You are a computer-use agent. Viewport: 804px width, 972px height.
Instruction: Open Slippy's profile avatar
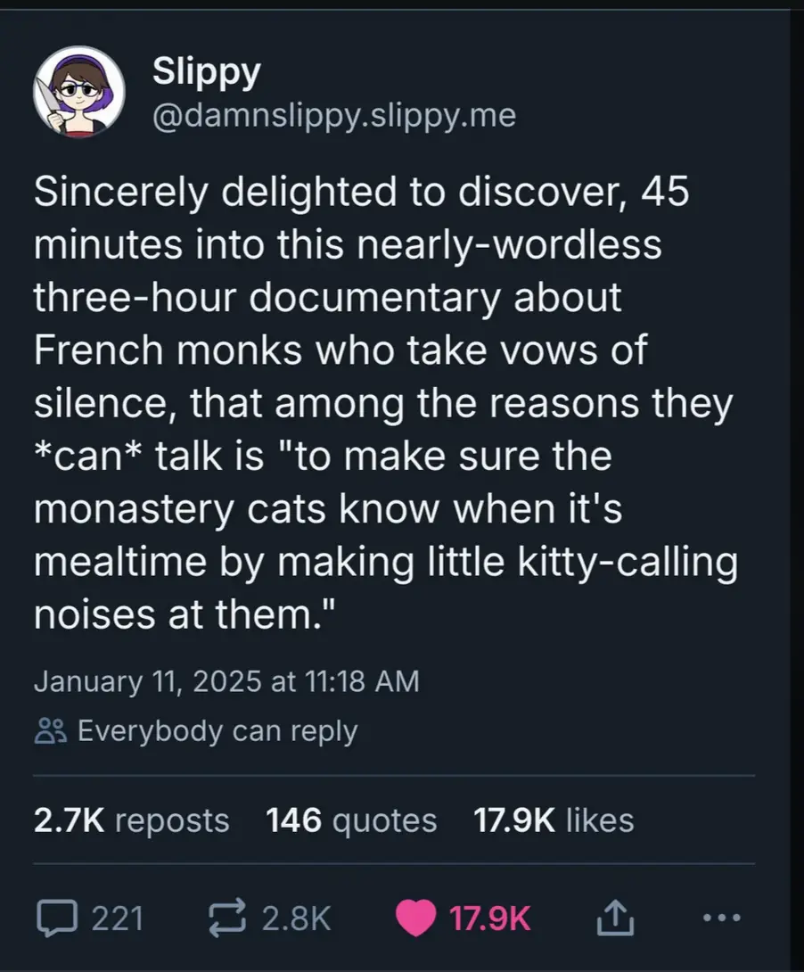pos(79,92)
